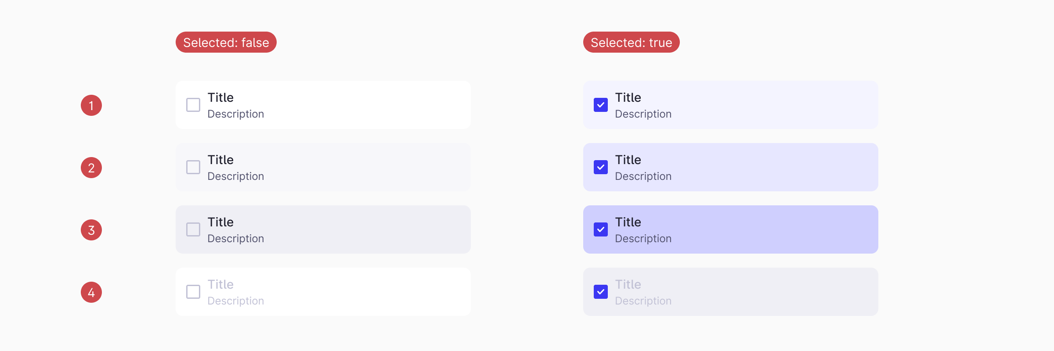Uncheck the checked checkbox in row 3 selected column
Image resolution: width=1054 pixels, height=351 pixels.
click(600, 229)
